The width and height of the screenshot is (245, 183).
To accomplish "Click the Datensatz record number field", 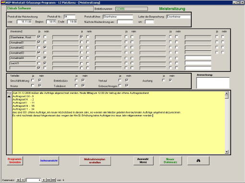I will [34, 180].
